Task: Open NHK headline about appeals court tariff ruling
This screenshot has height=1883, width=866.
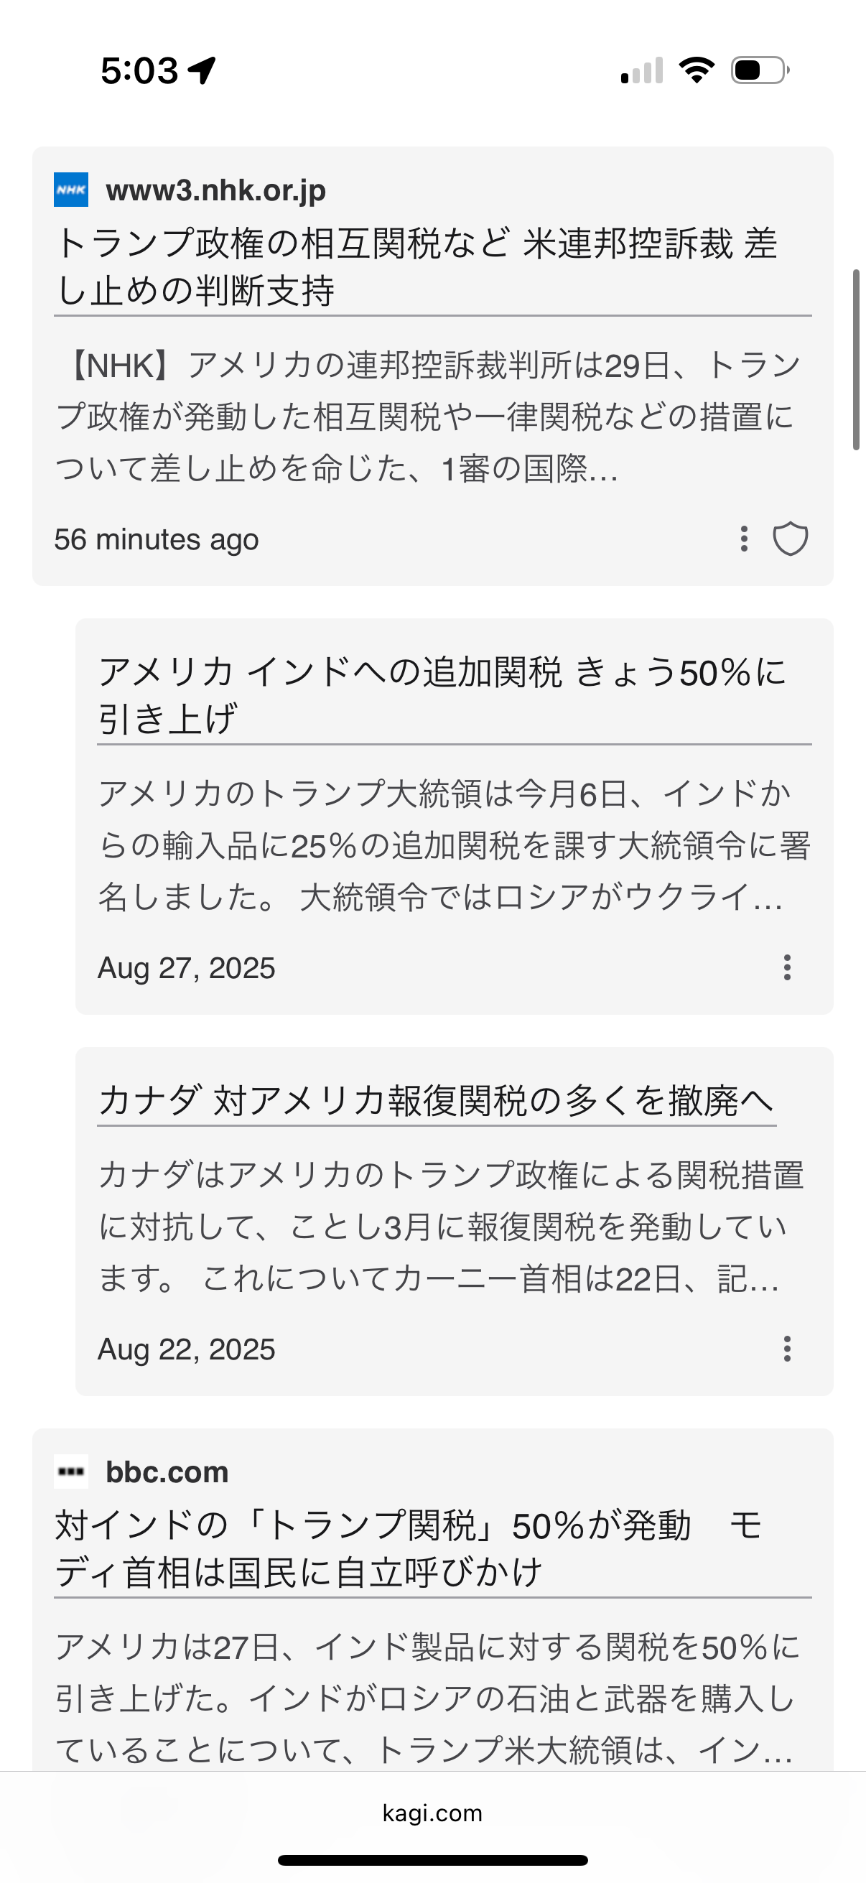Action: coord(416,266)
